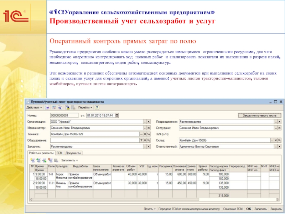
Task: Click the Номер input field
Action: 64,116
